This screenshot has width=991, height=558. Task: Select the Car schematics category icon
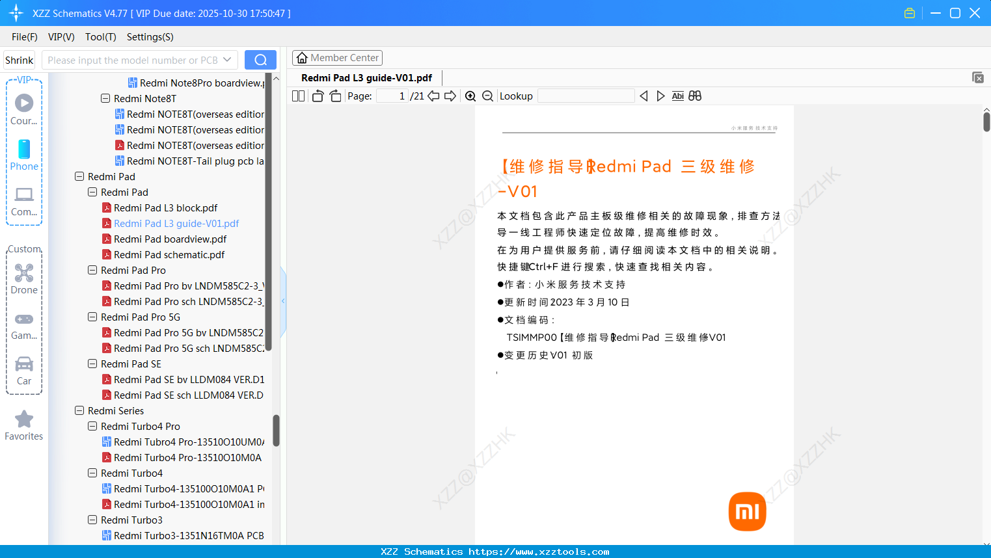point(23,364)
